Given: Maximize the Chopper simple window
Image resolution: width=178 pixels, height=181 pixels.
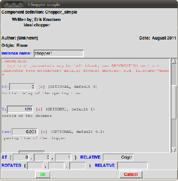Looking at the screenshot, I should tap(20, 5).
